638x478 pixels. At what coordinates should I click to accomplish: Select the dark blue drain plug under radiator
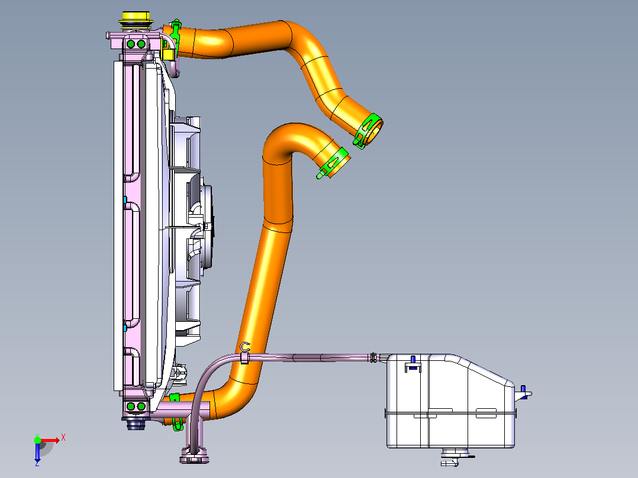[135, 424]
